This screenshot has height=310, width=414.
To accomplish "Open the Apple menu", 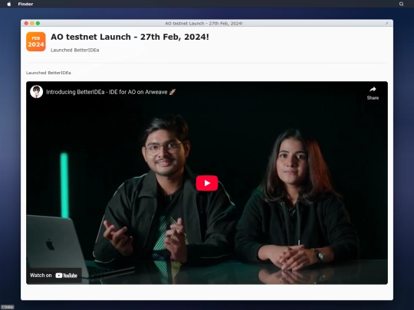I will coord(9,4).
